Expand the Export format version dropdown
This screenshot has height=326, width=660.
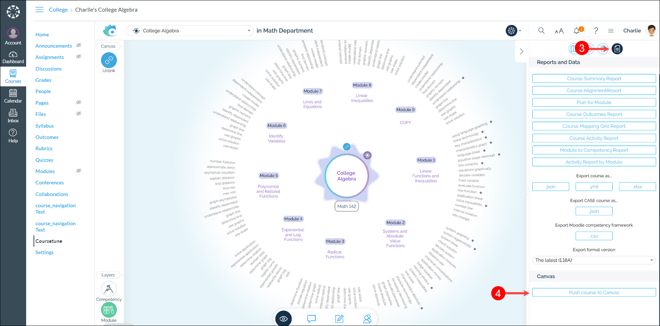coord(594,260)
